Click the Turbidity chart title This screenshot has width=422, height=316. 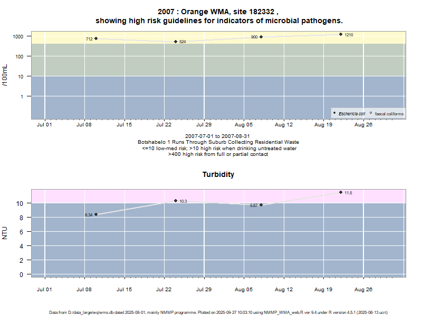[x=218, y=174]
